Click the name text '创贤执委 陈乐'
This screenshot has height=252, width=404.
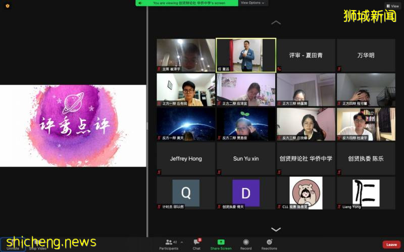pyautogui.click(x=366, y=159)
